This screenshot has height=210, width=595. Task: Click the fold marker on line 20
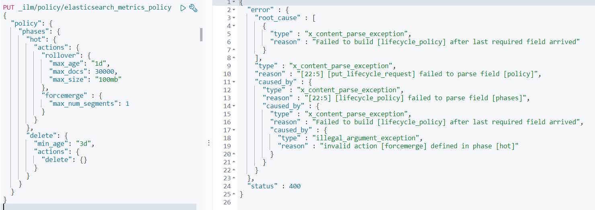coord(234,154)
